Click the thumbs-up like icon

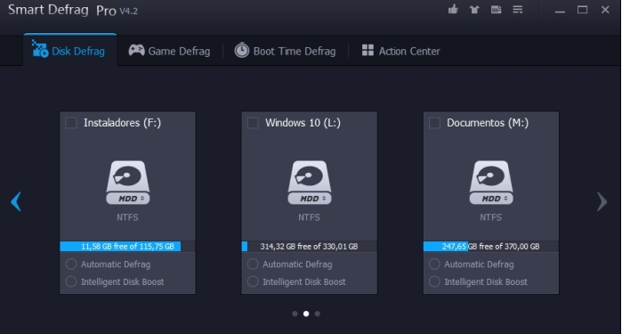pyautogui.click(x=453, y=9)
